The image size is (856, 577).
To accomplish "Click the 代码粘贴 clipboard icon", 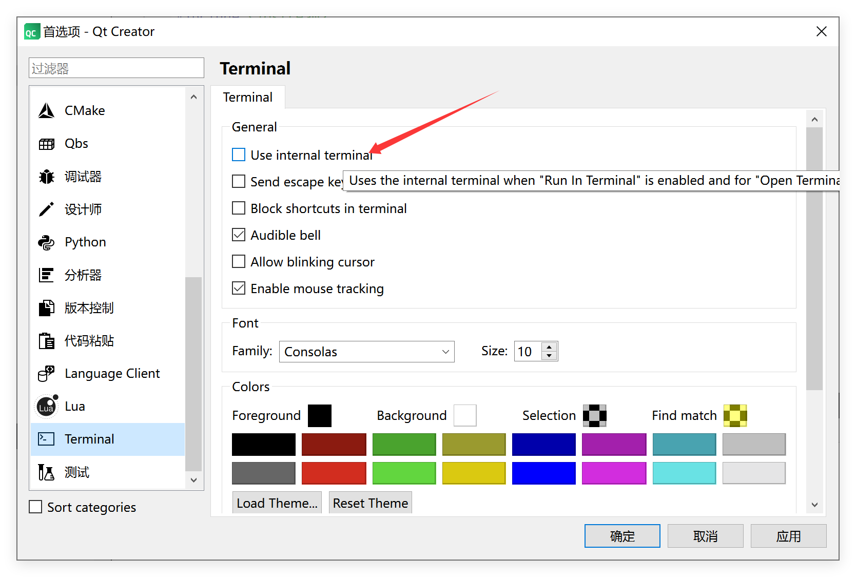I will [46, 341].
